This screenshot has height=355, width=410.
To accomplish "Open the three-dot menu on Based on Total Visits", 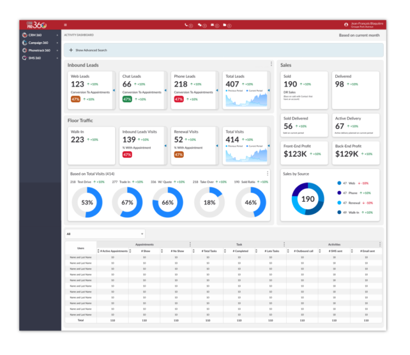I will tap(267, 173).
